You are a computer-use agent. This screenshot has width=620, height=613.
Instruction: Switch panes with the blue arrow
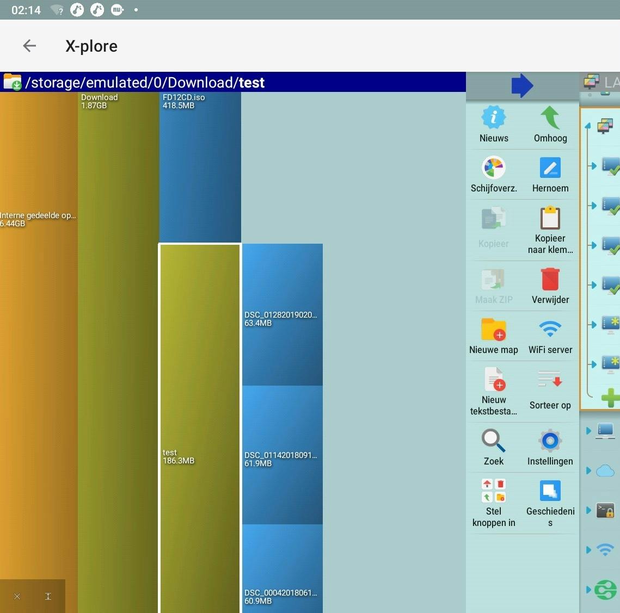pyautogui.click(x=522, y=85)
